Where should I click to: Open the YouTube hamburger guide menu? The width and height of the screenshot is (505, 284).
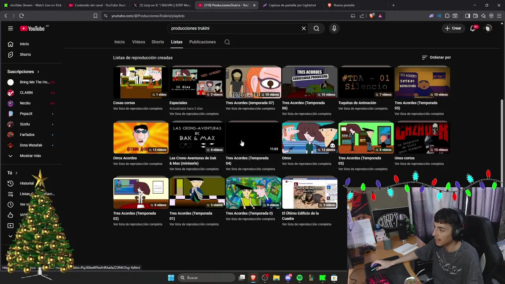point(11,28)
